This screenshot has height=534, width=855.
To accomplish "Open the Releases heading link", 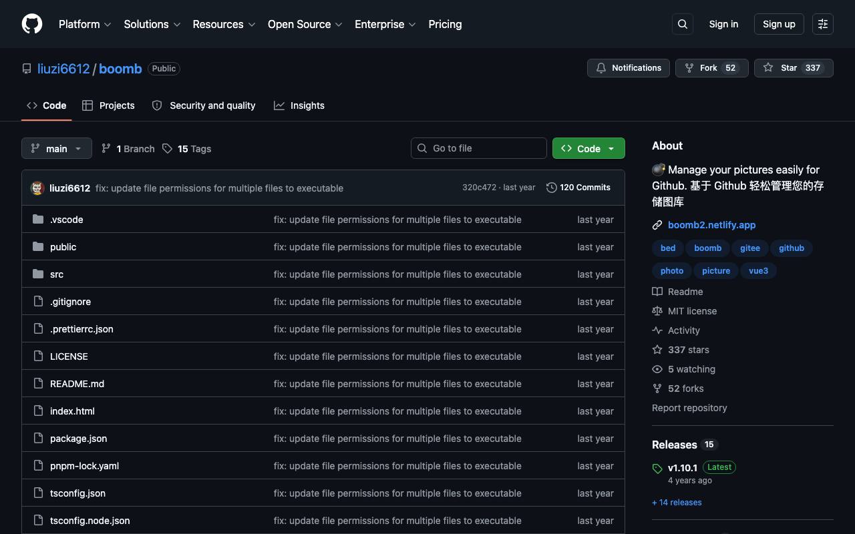I will pos(675,445).
